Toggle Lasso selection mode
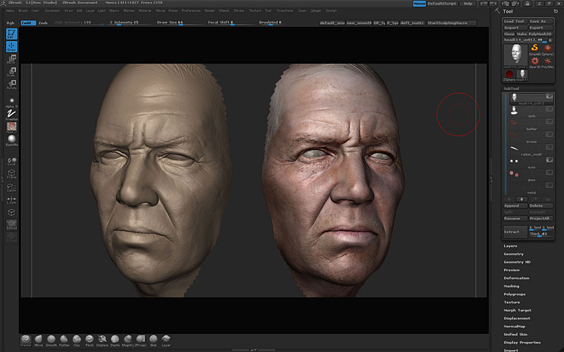This screenshot has width=564, height=352. point(11,188)
